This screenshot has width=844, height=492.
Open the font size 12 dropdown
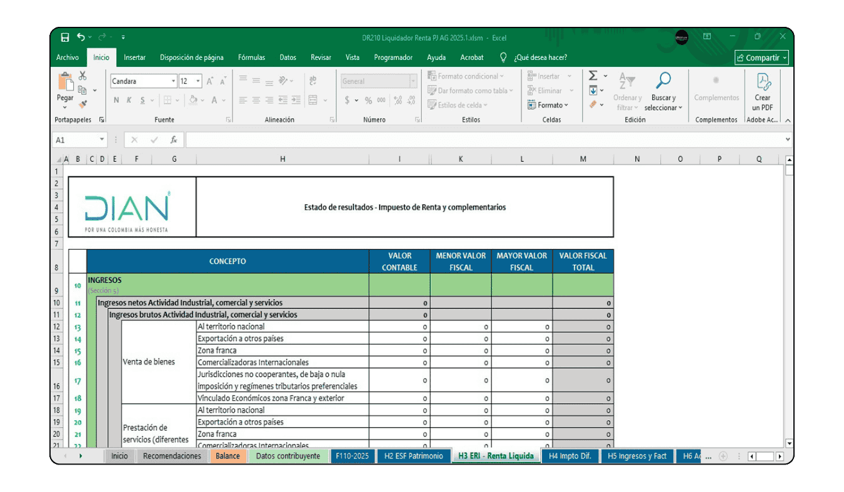point(198,81)
